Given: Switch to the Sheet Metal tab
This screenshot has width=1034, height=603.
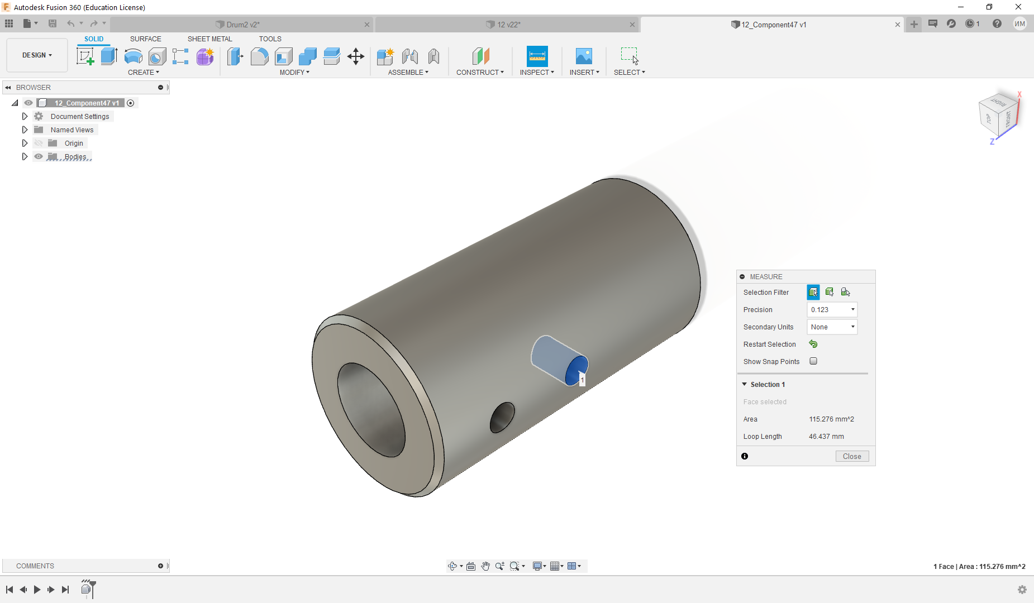Looking at the screenshot, I should pos(209,39).
